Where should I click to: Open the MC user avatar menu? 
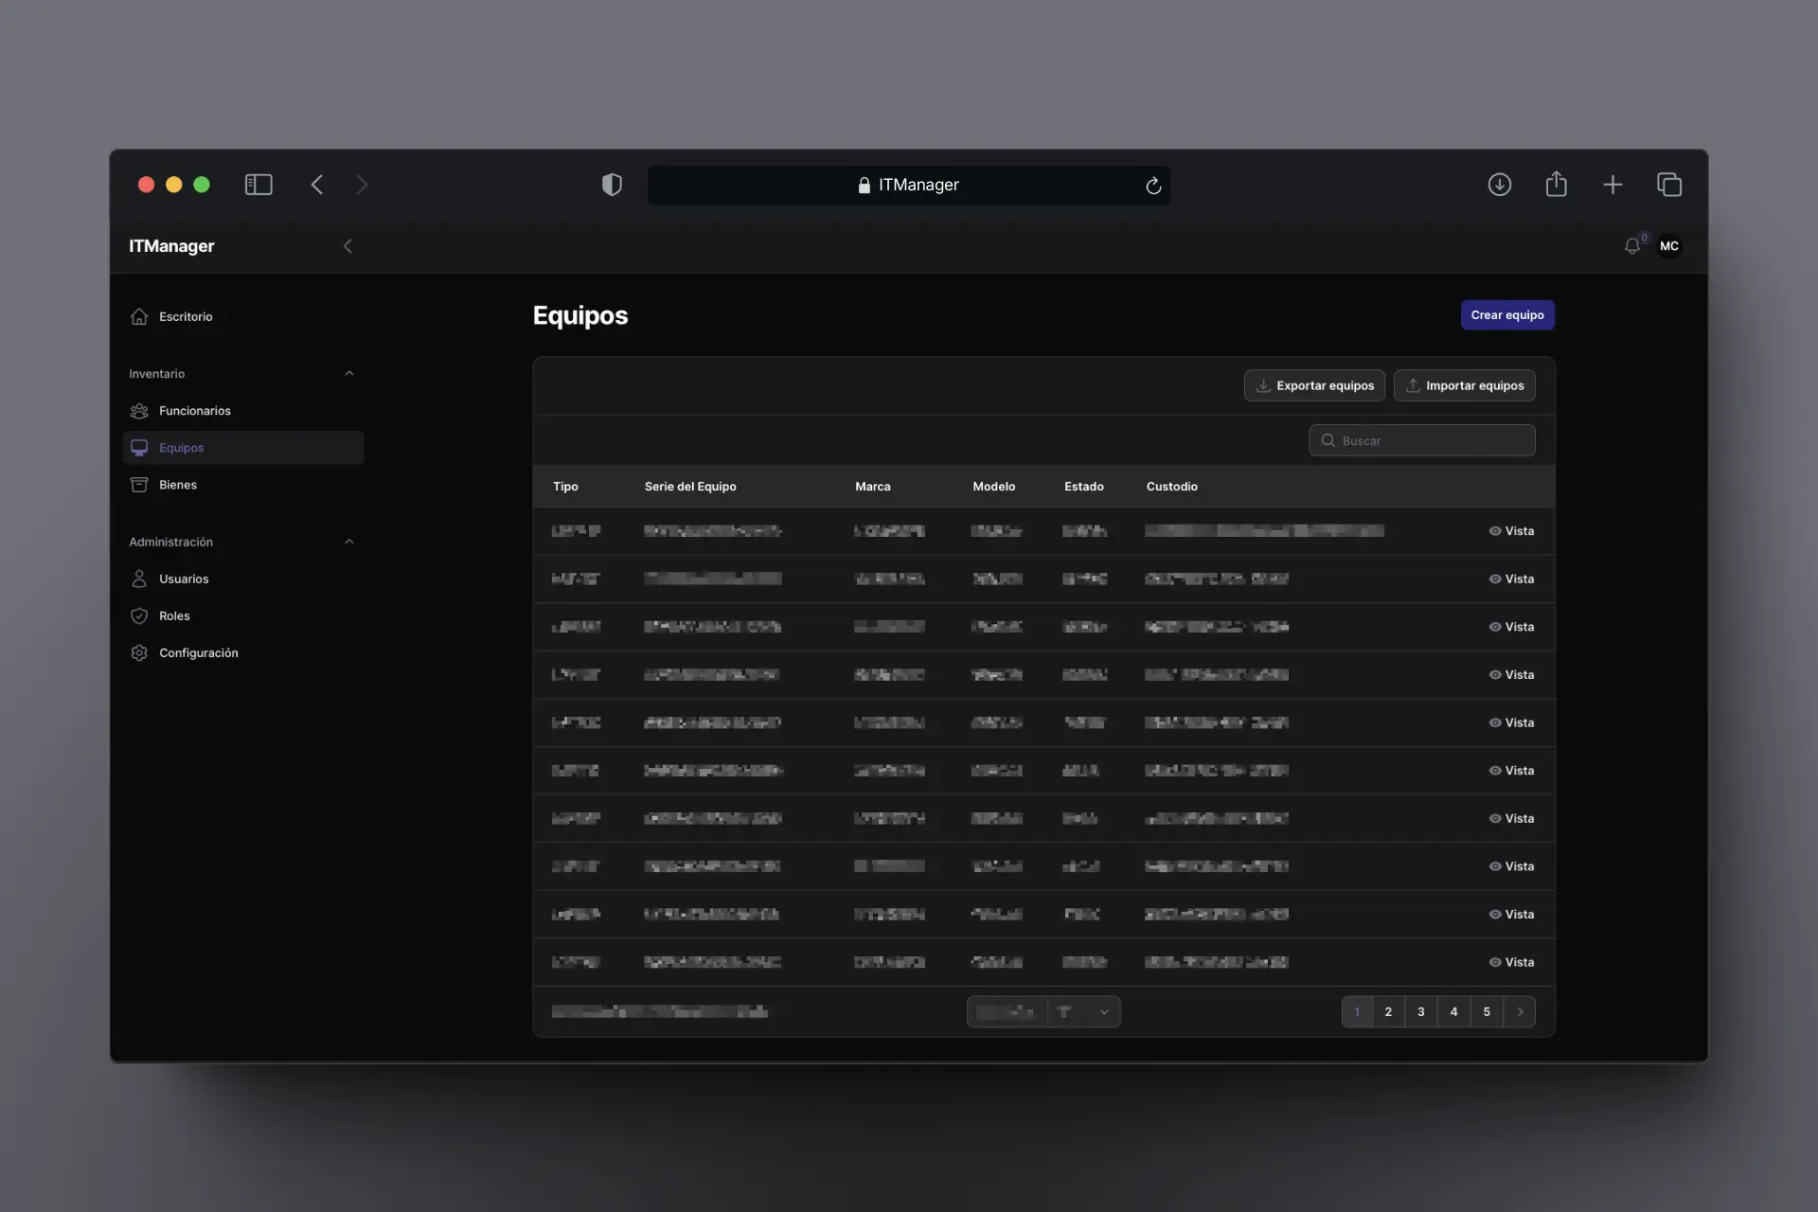1668,246
